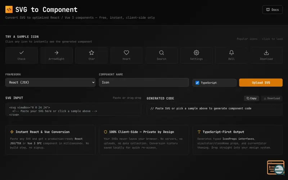Screen dimensions: 288x180
Task: Click the "Popular icons · click to load" text
Action: (x=260, y=39)
